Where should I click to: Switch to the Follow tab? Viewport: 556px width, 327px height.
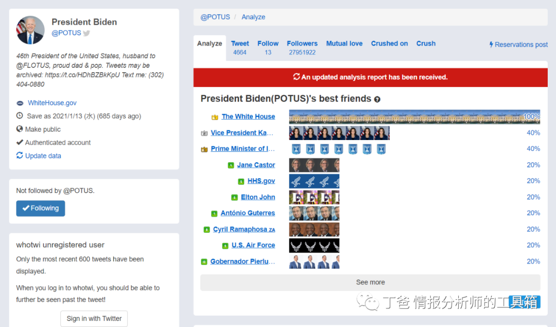point(268,47)
